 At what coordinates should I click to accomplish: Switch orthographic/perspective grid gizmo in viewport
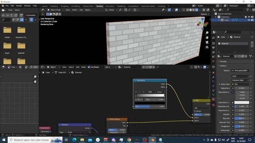click(x=207, y=47)
